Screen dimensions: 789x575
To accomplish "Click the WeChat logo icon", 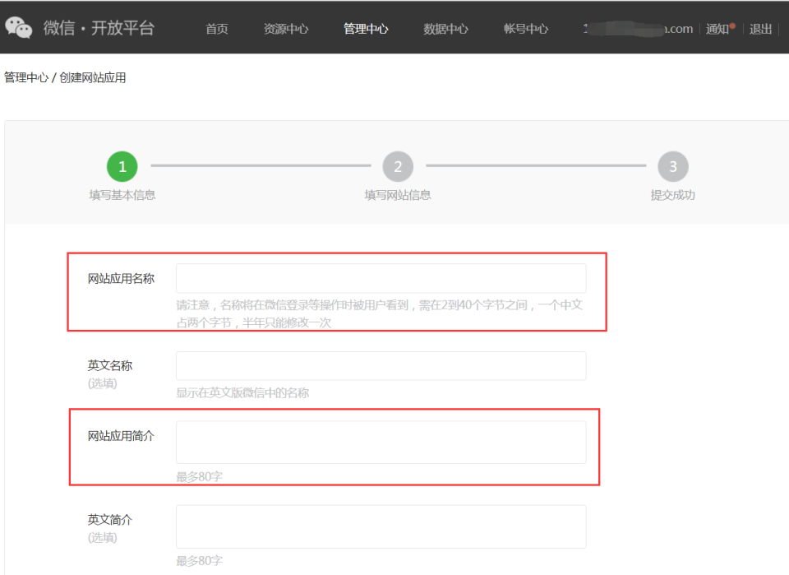I will (19, 27).
